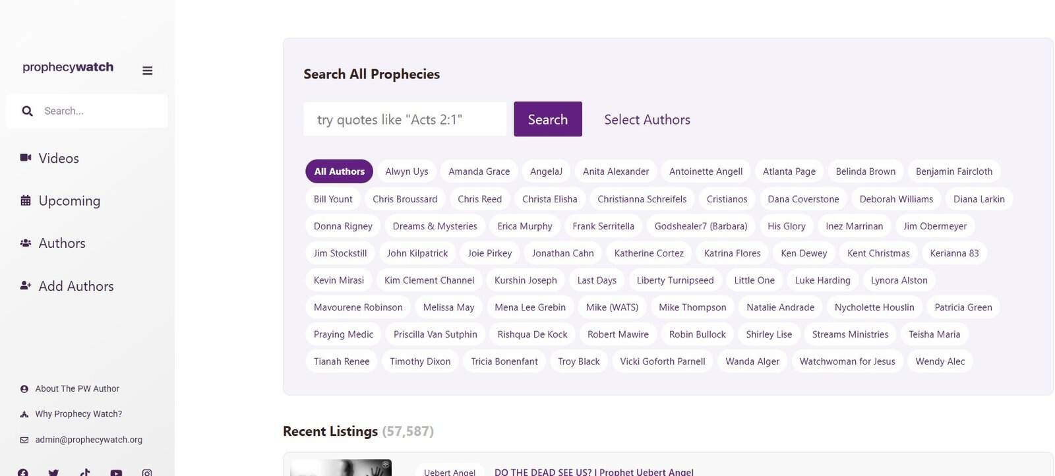The image size is (1055, 476).
Task: Open the TikTok social icon
Action: tap(85, 472)
